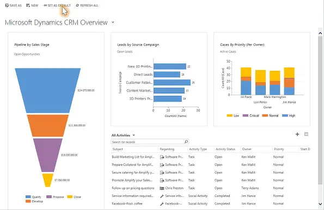The width and height of the screenshot is (324, 210).
Task: Open Follow up on pricing questions
Action: click(133, 188)
